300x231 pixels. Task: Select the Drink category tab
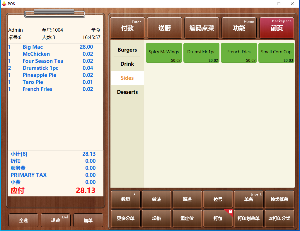tap(127, 64)
